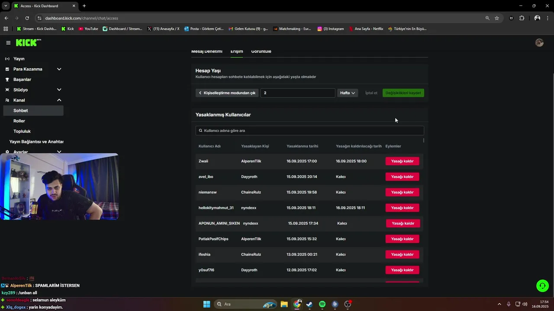Viewport: 554px width, 311px height.
Task: Open the Stream - Kick Dashboard bookmark
Action: coord(37,29)
